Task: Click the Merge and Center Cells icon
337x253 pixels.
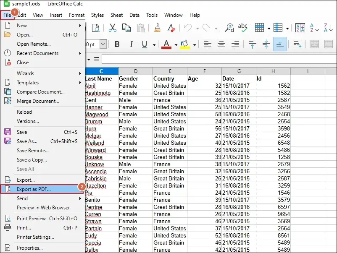Action: (315, 44)
